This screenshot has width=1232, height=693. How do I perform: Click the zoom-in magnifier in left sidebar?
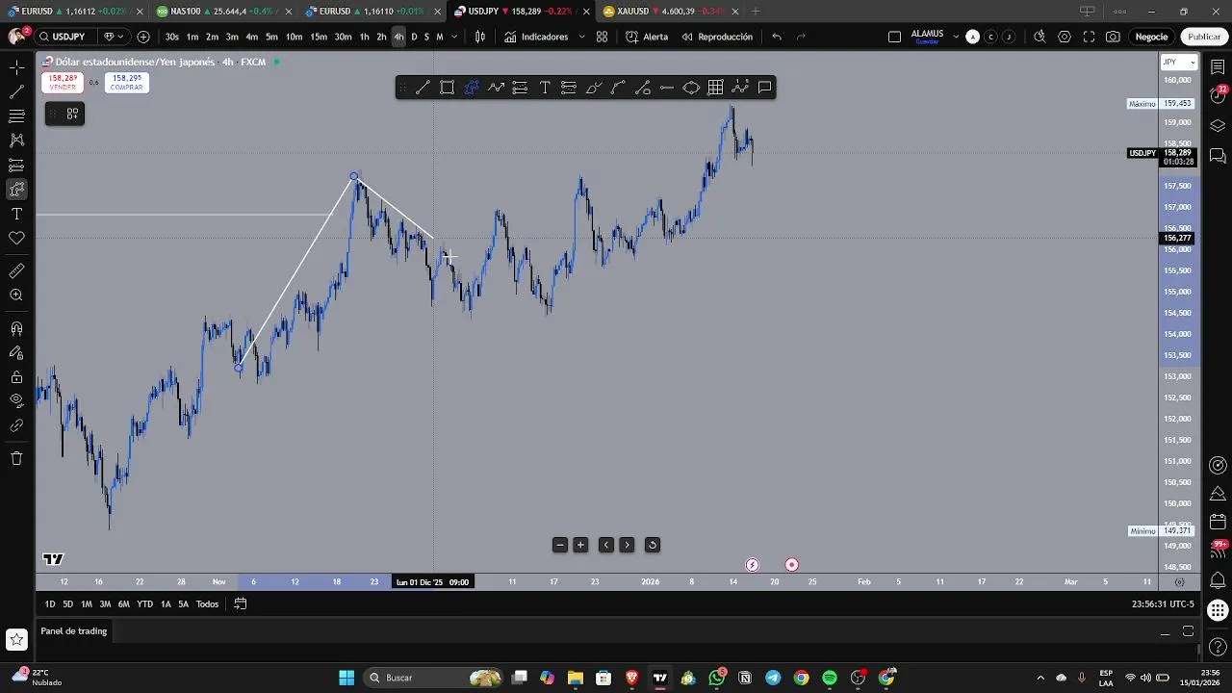pyautogui.click(x=16, y=295)
